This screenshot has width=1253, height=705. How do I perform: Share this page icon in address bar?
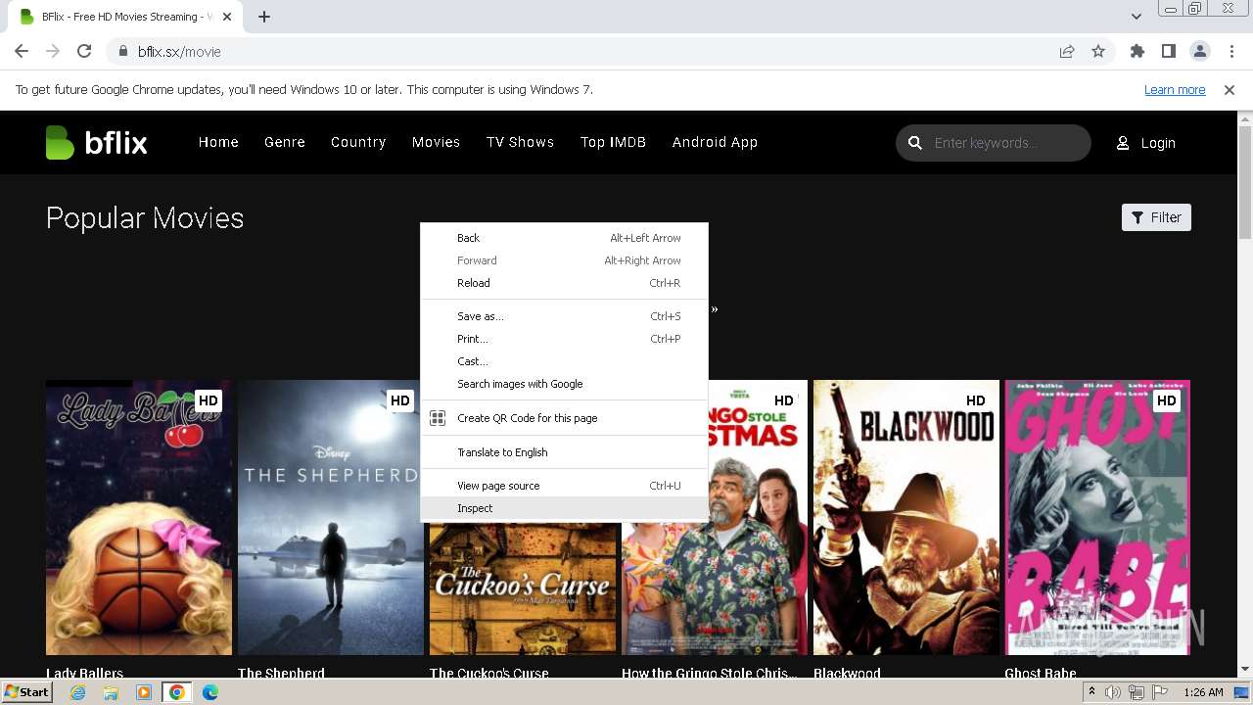pyautogui.click(x=1067, y=52)
